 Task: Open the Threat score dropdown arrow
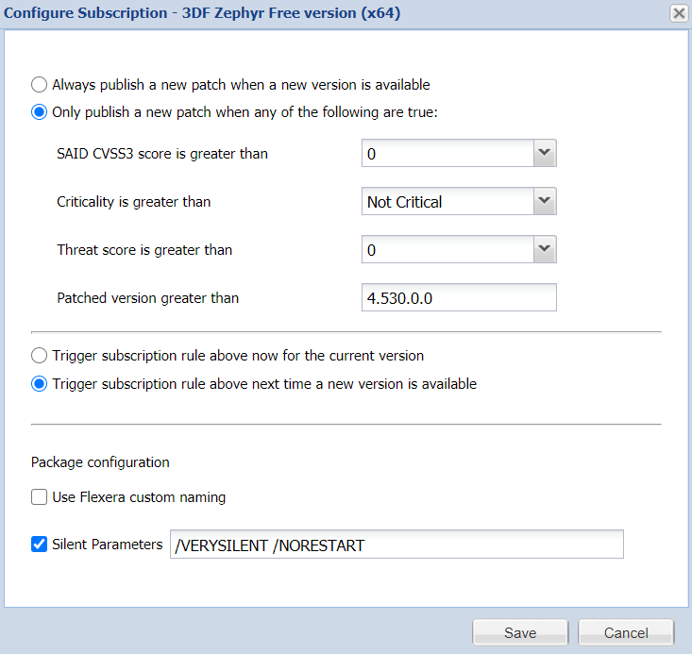coord(545,249)
